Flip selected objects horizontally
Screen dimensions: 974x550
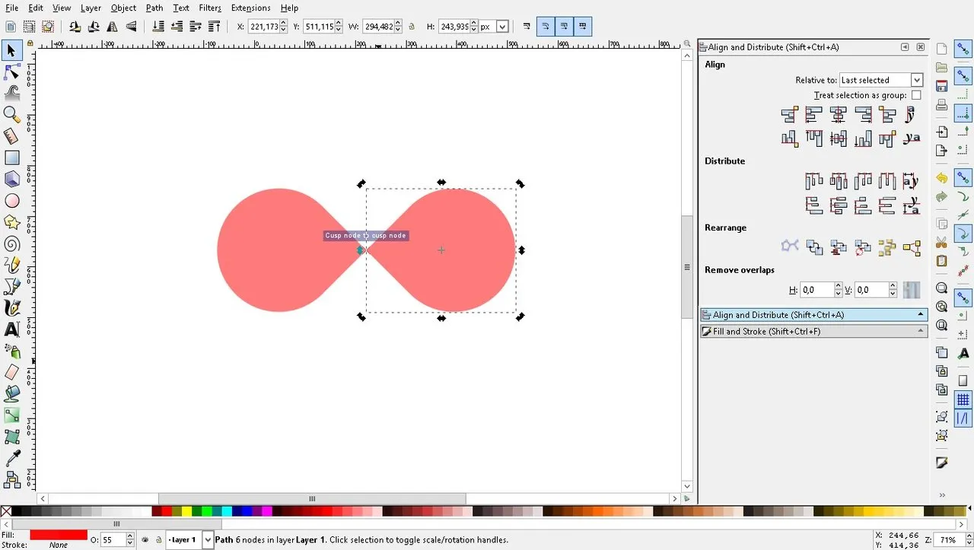pyautogui.click(x=113, y=27)
